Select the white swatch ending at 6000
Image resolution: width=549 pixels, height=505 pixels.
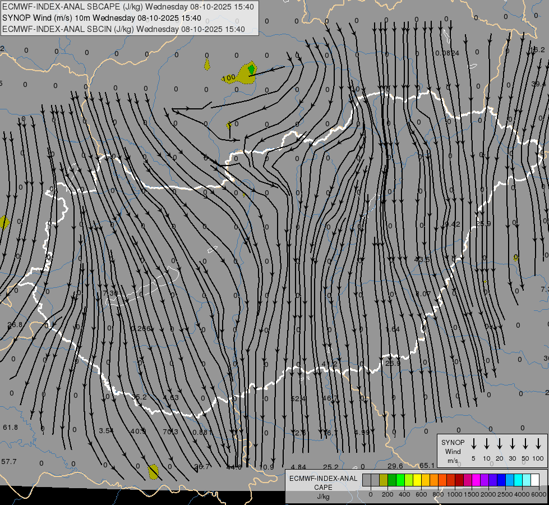click(535, 480)
